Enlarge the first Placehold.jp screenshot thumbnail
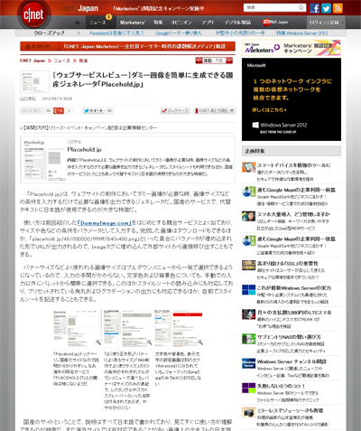Screen dimensions: 361x431 [77, 328]
